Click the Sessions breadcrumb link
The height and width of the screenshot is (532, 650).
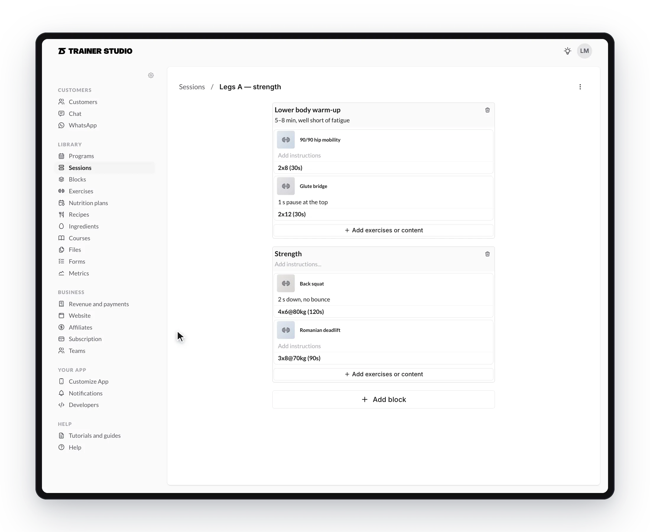point(192,87)
